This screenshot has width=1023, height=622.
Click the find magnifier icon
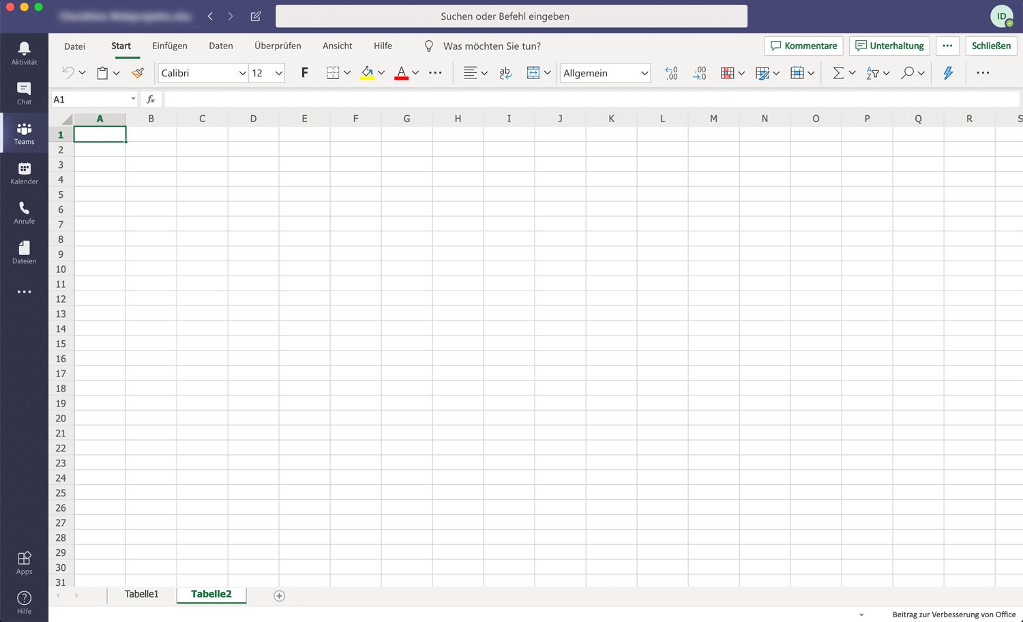click(907, 73)
